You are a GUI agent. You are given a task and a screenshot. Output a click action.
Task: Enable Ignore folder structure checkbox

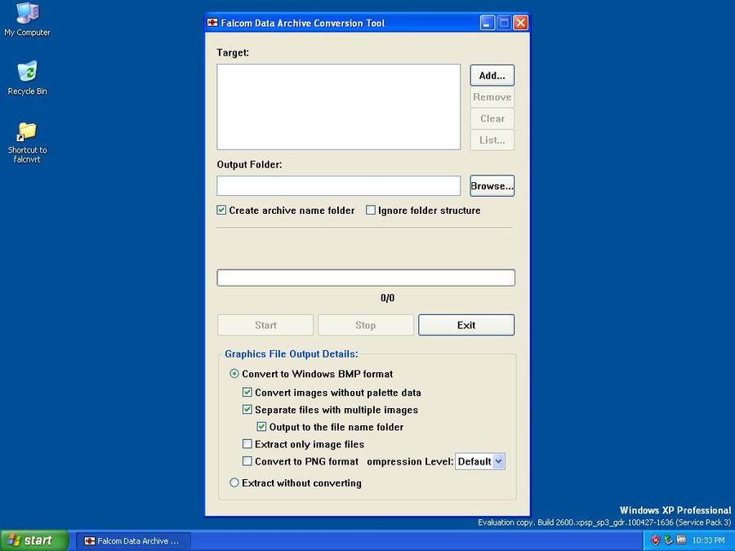click(x=371, y=211)
